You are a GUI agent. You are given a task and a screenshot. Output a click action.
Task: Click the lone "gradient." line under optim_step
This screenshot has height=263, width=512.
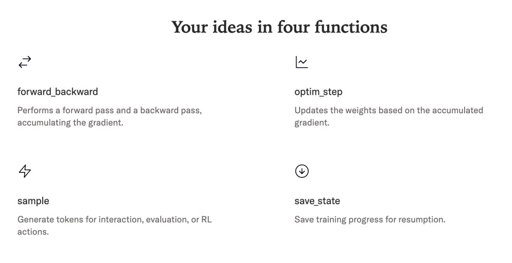tap(311, 123)
